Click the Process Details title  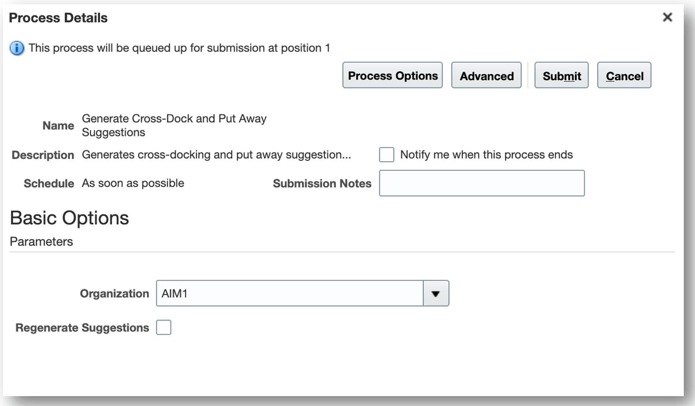pyautogui.click(x=58, y=18)
